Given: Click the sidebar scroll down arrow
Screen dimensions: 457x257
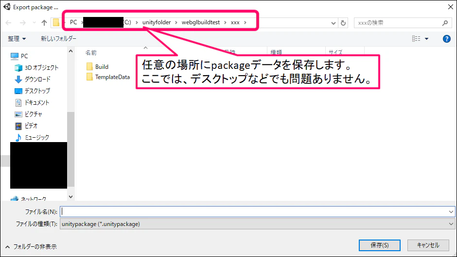Looking at the screenshot, I should tap(70, 197).
